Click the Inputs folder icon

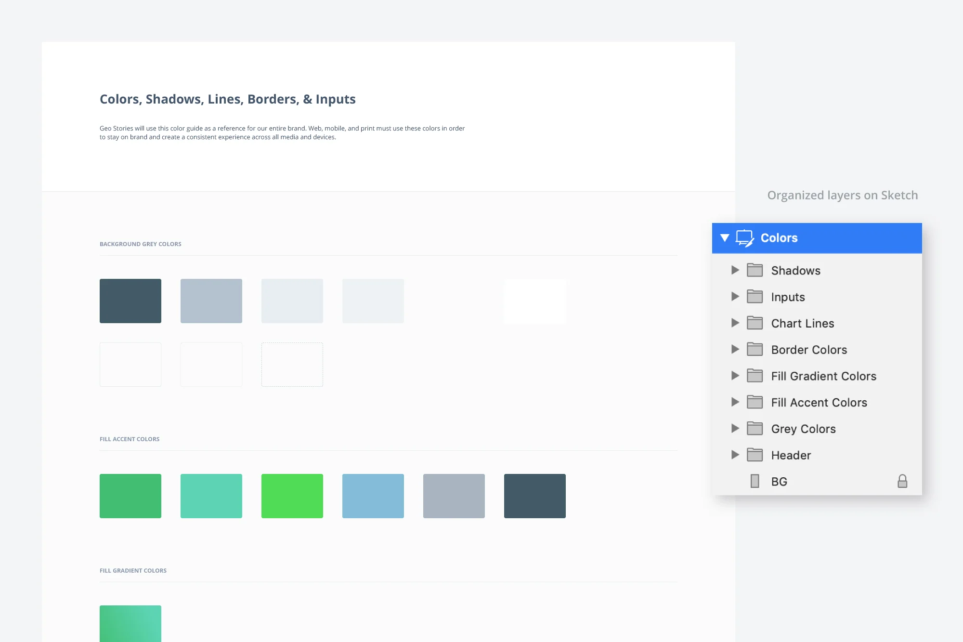(755, 297)
